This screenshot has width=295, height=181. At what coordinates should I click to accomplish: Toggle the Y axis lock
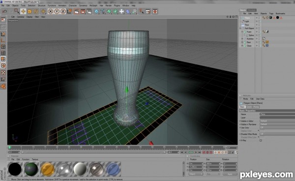[x=57, y=11]
